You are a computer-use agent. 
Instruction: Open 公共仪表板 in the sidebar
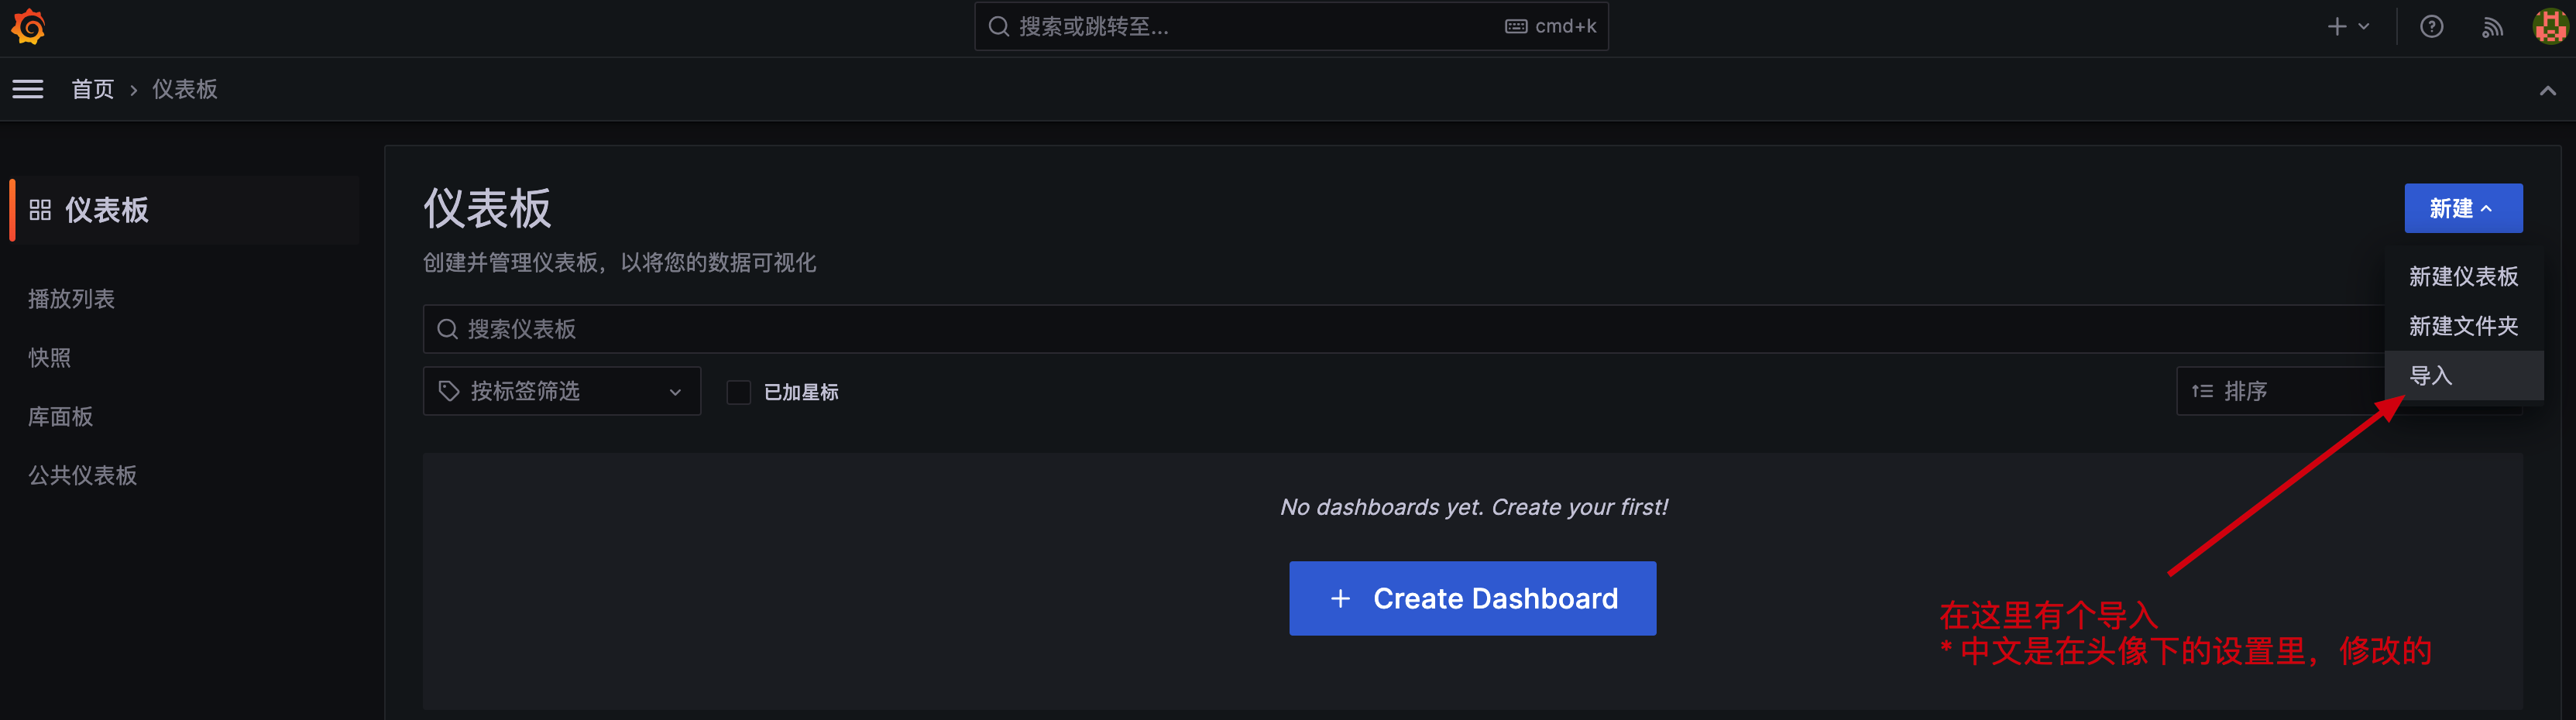(82, 475)
